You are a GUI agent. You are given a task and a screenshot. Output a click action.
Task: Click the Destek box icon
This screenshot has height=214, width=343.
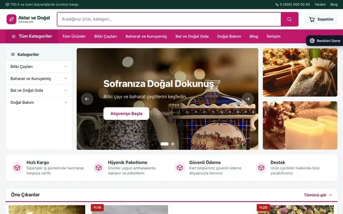point(261,167)
